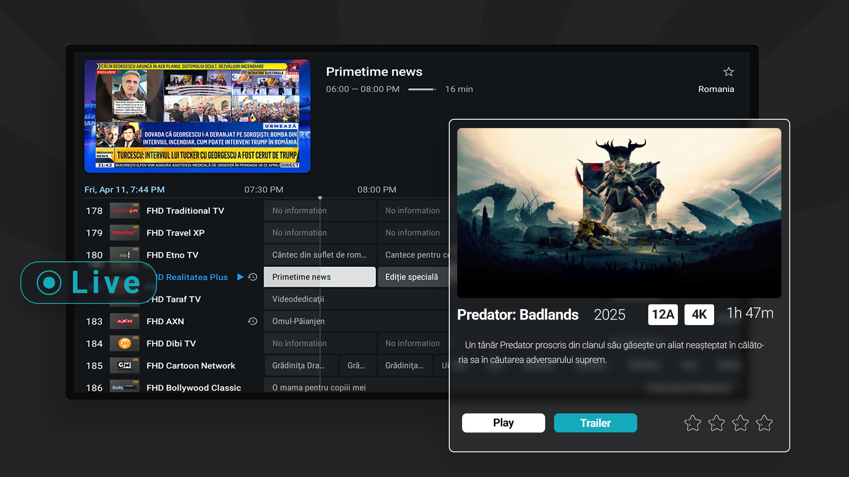Viewport: 849px width, 477px height.
Task: Rate Predator: Badlands with the first star
Action: pyautogui.click(x=693, y=423)
